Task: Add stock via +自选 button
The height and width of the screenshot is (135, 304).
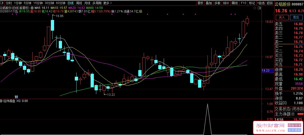Action: pyautogui.click(x=261, y=3)
